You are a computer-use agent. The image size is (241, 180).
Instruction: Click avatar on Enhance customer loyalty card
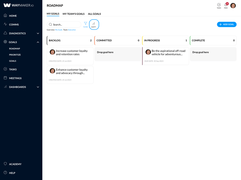click(52, 71)
